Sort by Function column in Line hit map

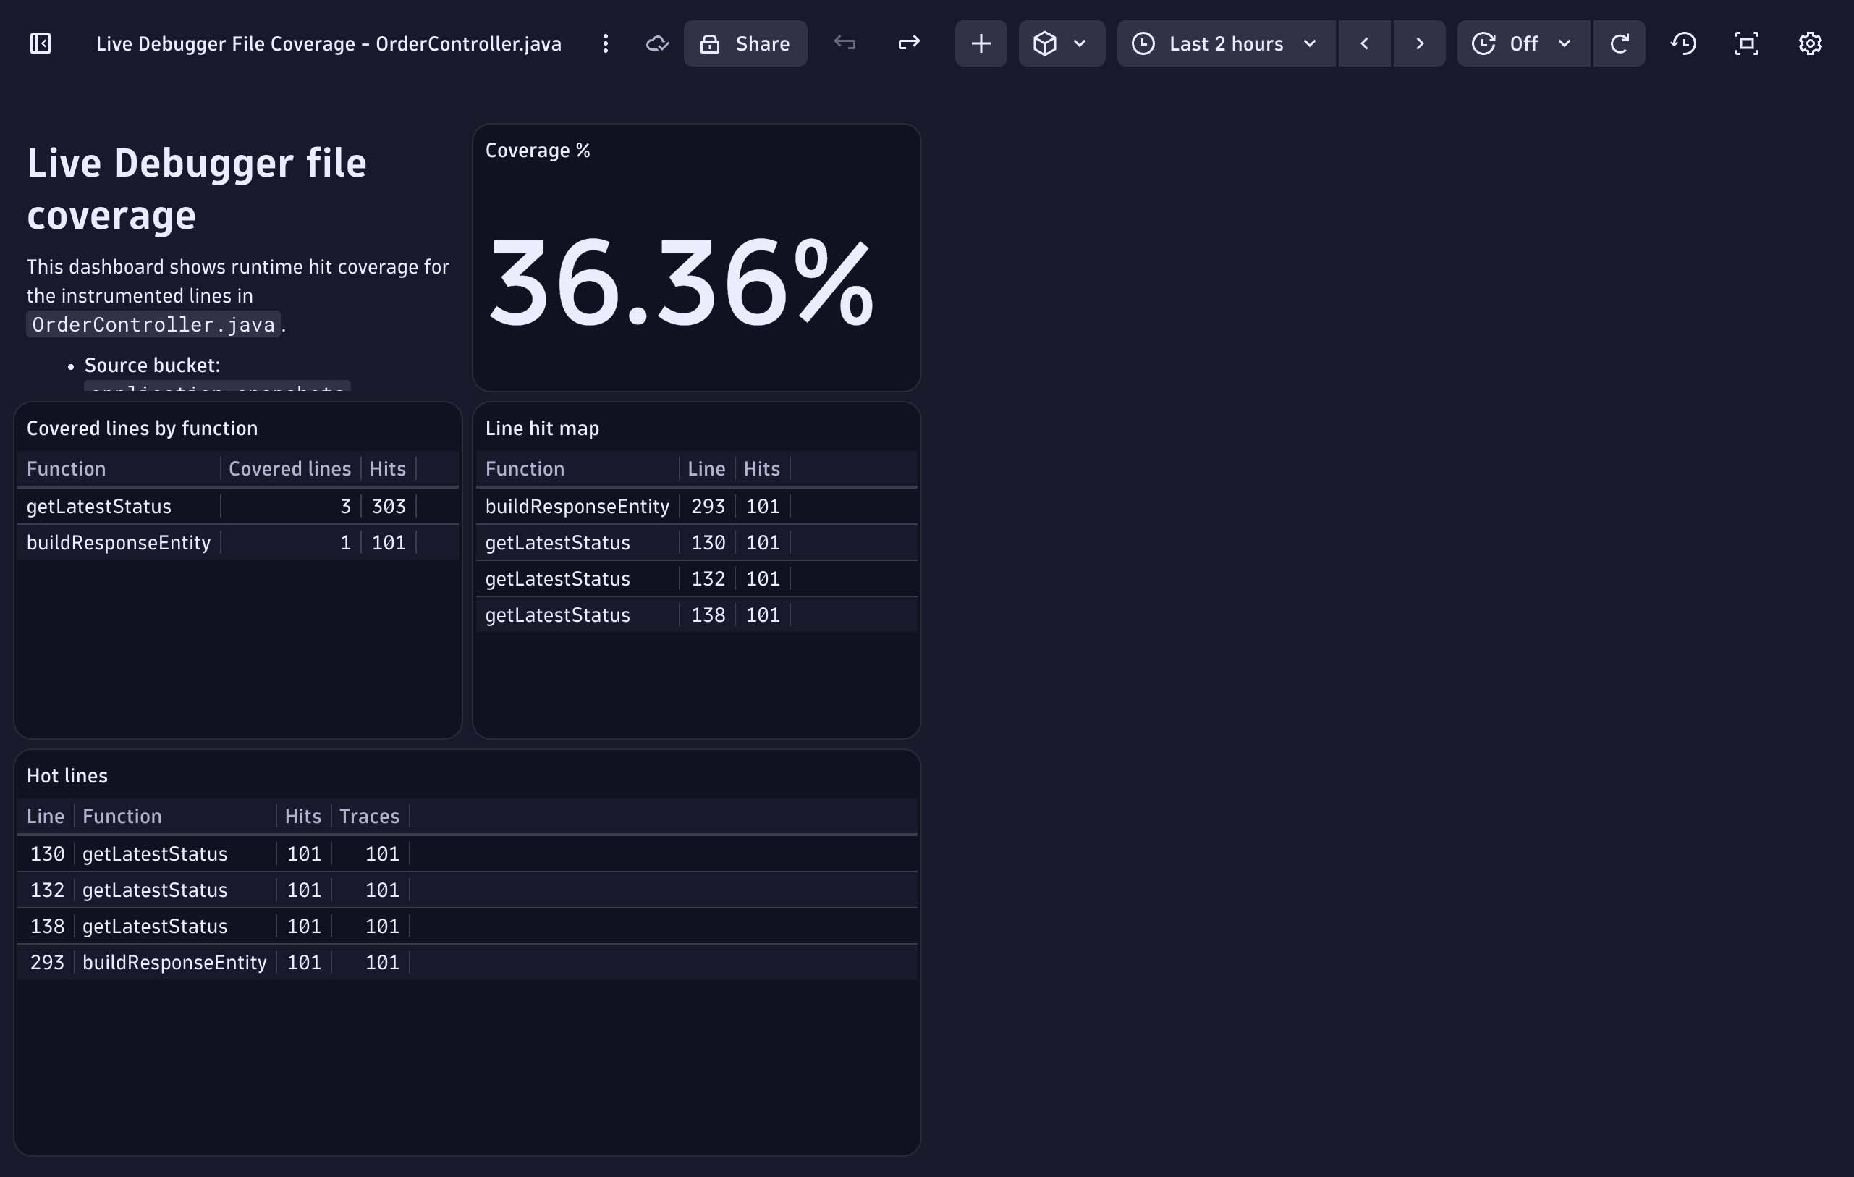click(525, 468)
